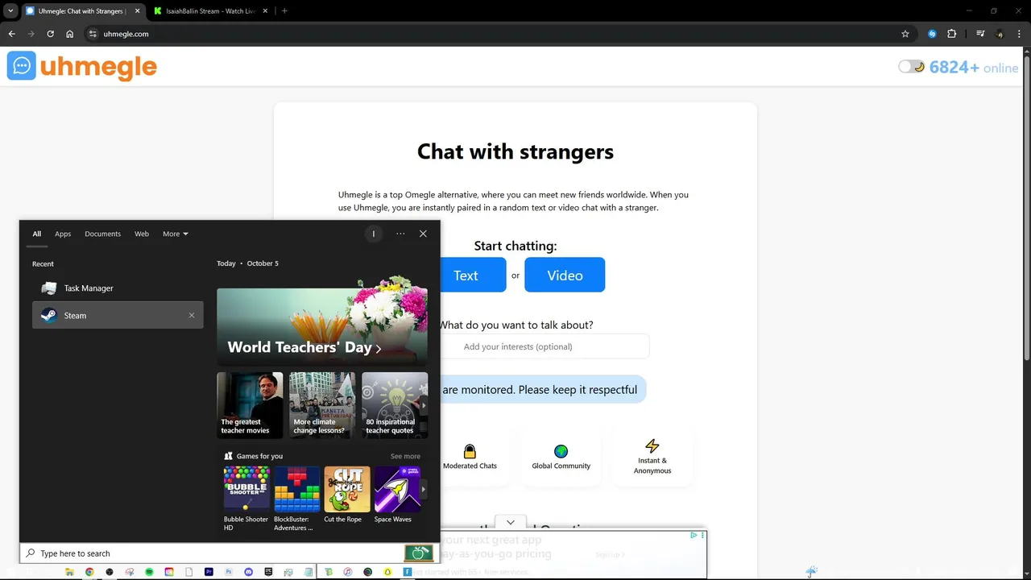The height and width of the screenshot is (580, 1031).
Task: Click the search panel account avatar
Action: 373,234
